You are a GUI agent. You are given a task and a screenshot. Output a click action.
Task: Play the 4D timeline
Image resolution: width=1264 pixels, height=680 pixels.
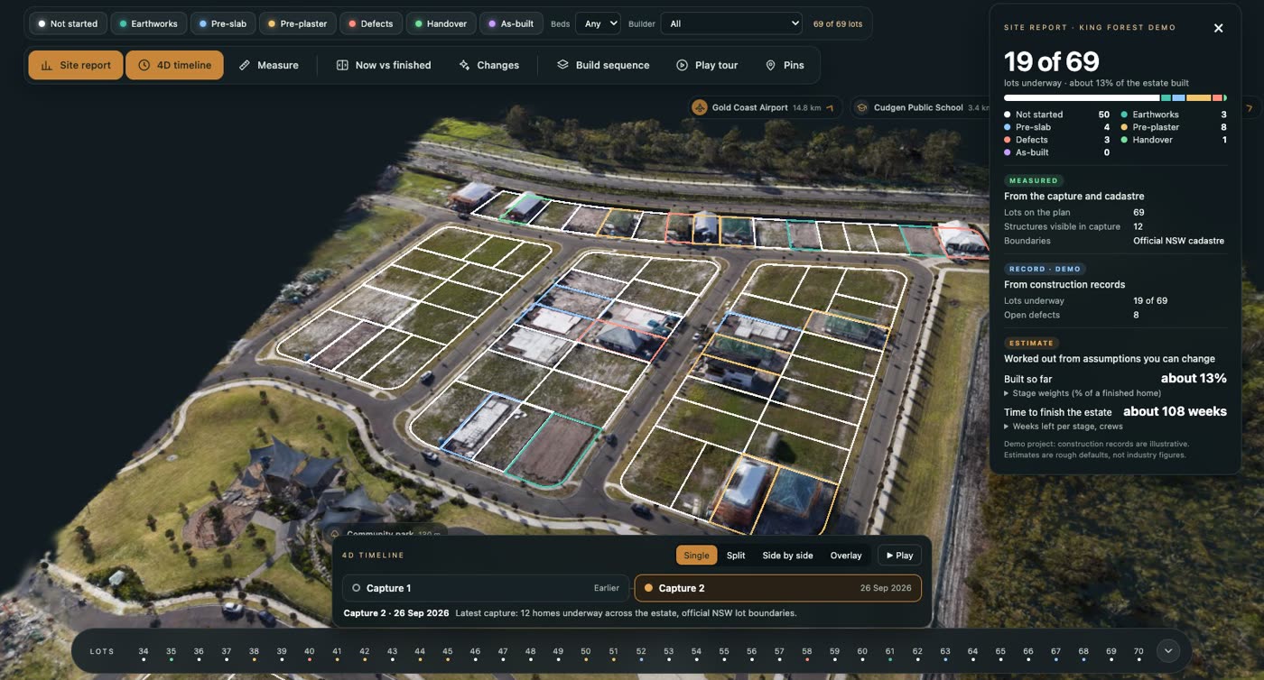click(x=899, y=556)
